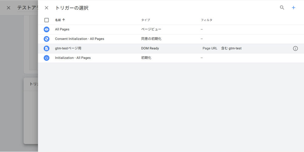Close the background tag editor

9,8
